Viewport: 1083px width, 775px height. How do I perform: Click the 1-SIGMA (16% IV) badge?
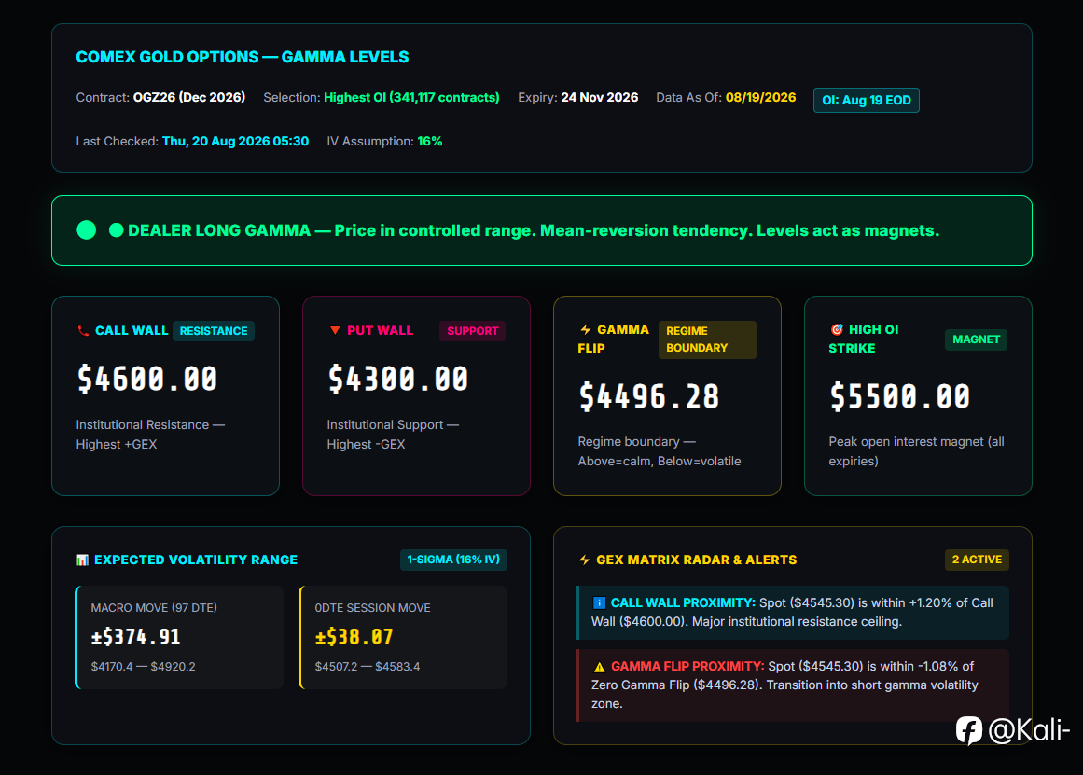(453, 560)
